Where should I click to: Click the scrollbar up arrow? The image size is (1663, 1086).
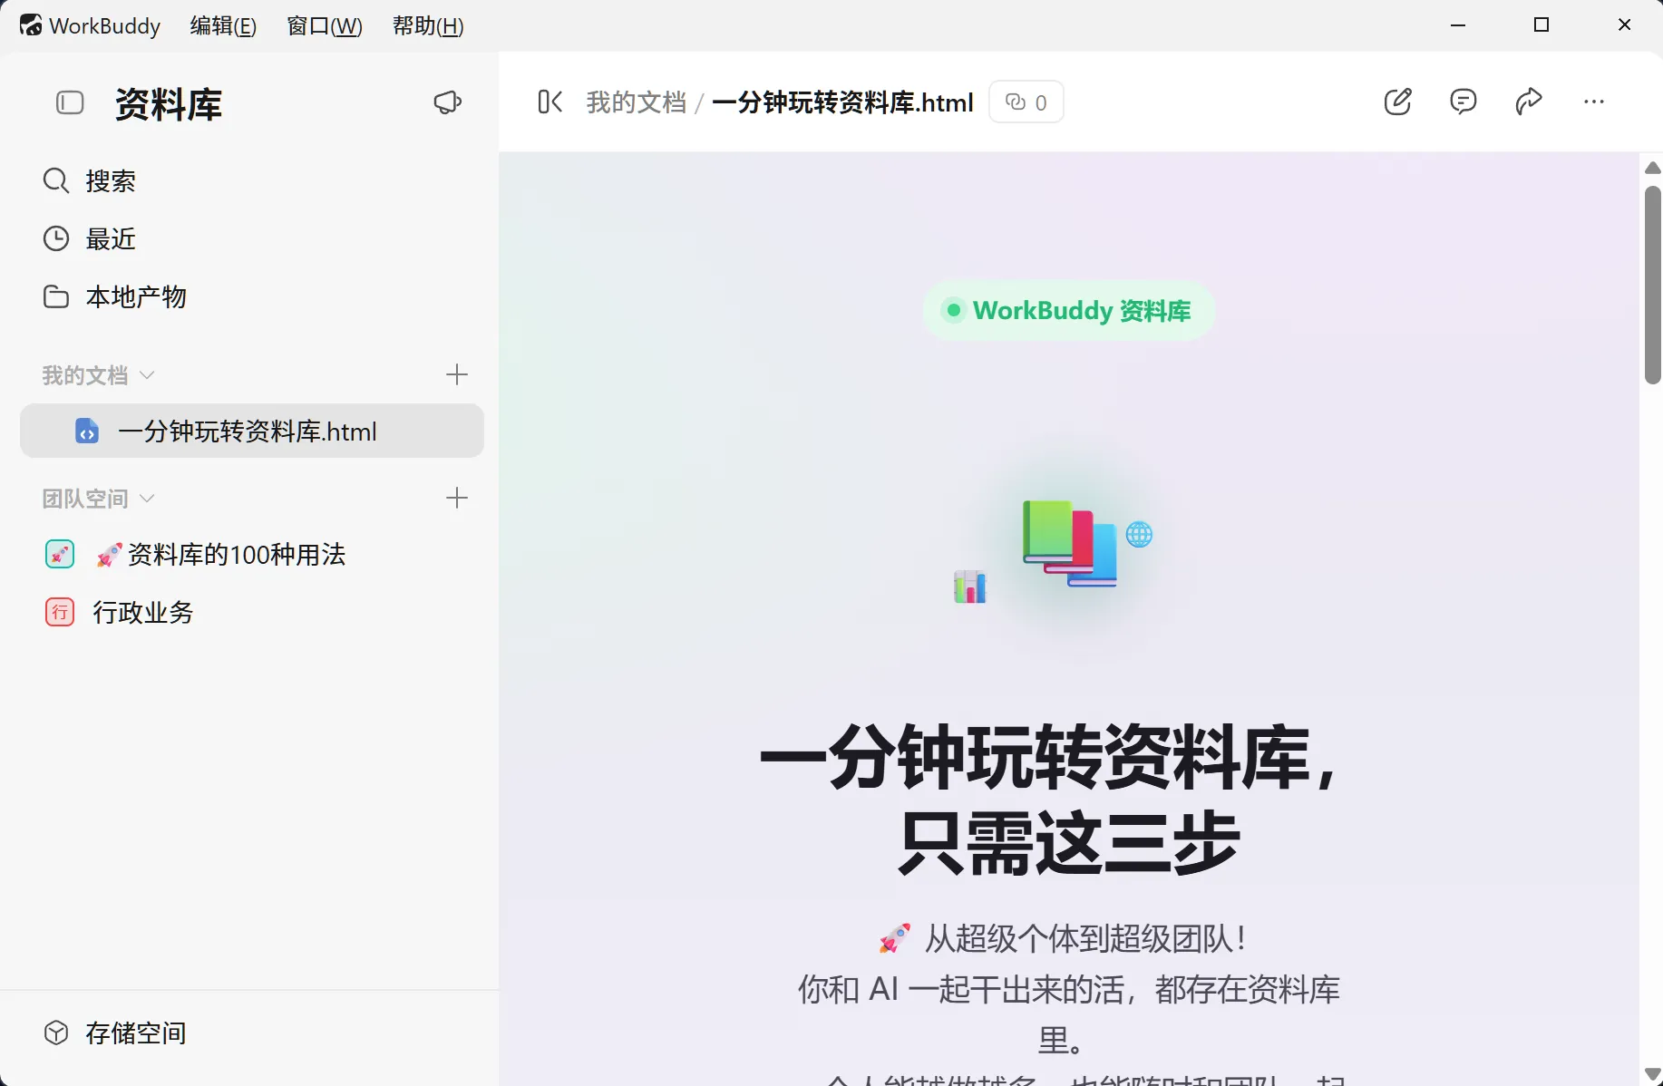(x=1652, y=168)
